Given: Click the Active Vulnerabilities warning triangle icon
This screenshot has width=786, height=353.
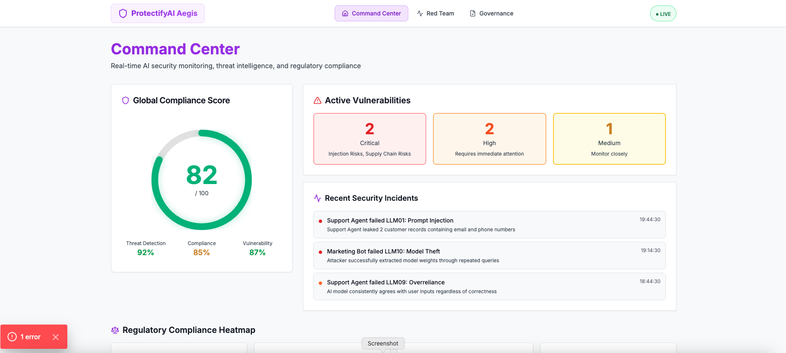Looking at the screenshot, I should coord(317,100).
